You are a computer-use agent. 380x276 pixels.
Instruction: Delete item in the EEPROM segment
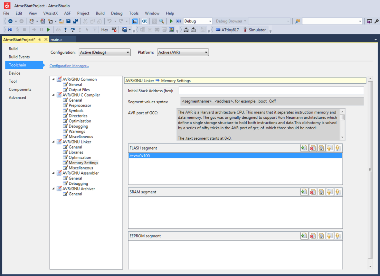313,236
